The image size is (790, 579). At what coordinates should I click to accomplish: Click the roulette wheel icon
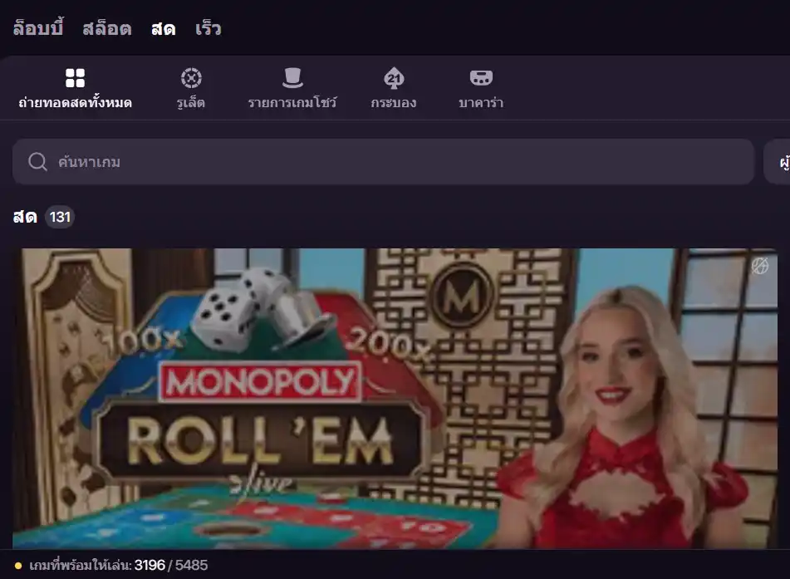(x=191, y=78)
